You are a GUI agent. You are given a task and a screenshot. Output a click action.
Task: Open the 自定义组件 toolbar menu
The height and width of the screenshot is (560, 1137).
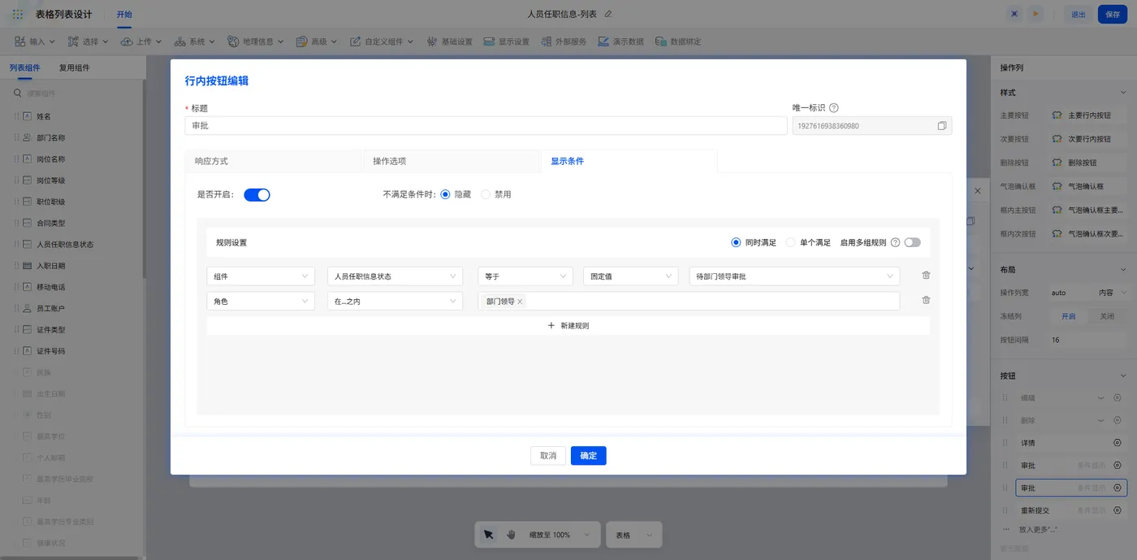pos(383,41)
